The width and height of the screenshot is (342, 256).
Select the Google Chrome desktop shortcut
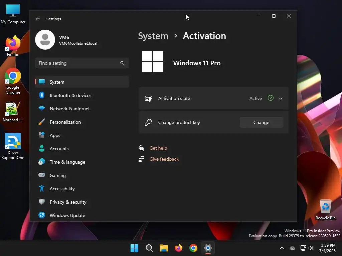tap(13, 81)
